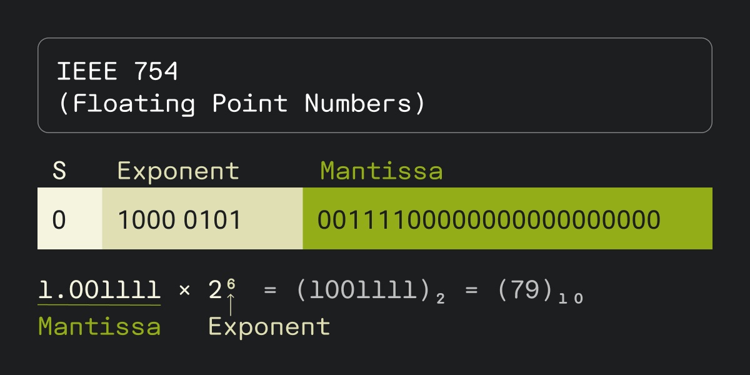Click the base 2 in the formula
750x375 pixels.
216,291
